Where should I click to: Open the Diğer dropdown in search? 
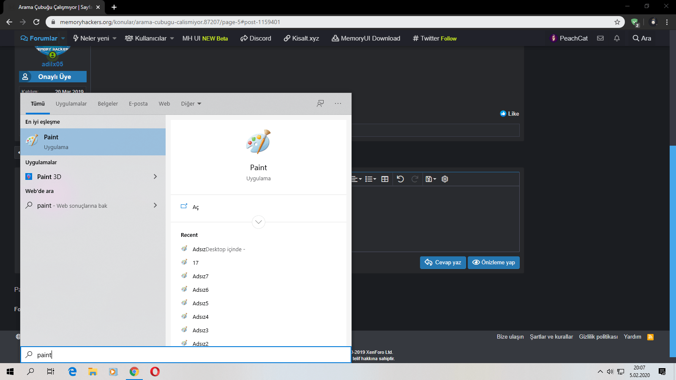191,103
